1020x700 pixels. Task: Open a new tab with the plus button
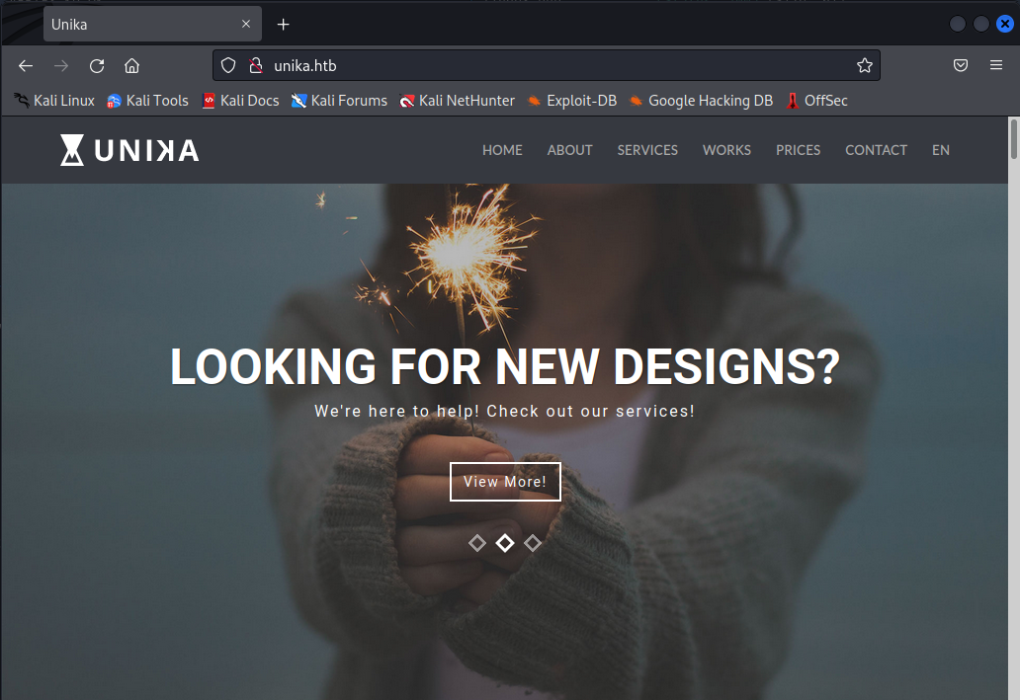click(x=283, y=25)
